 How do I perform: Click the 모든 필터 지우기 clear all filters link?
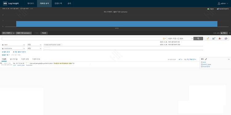[x=19, y=52]
